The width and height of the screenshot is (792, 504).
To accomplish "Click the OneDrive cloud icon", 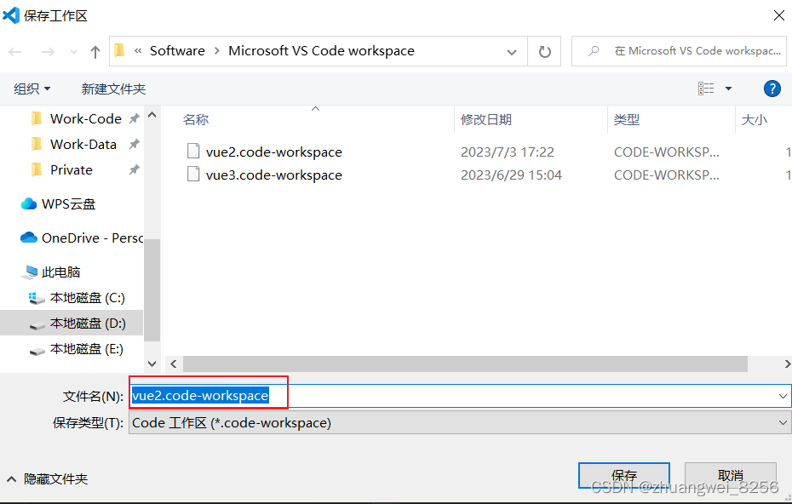I will click(x=29, y=238).
